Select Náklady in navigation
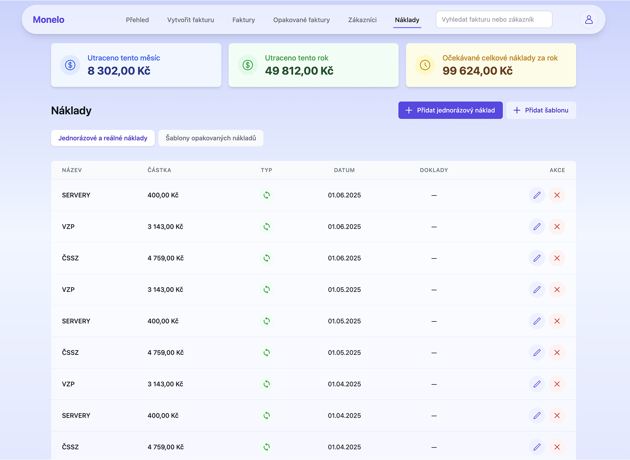 point(407,20)
